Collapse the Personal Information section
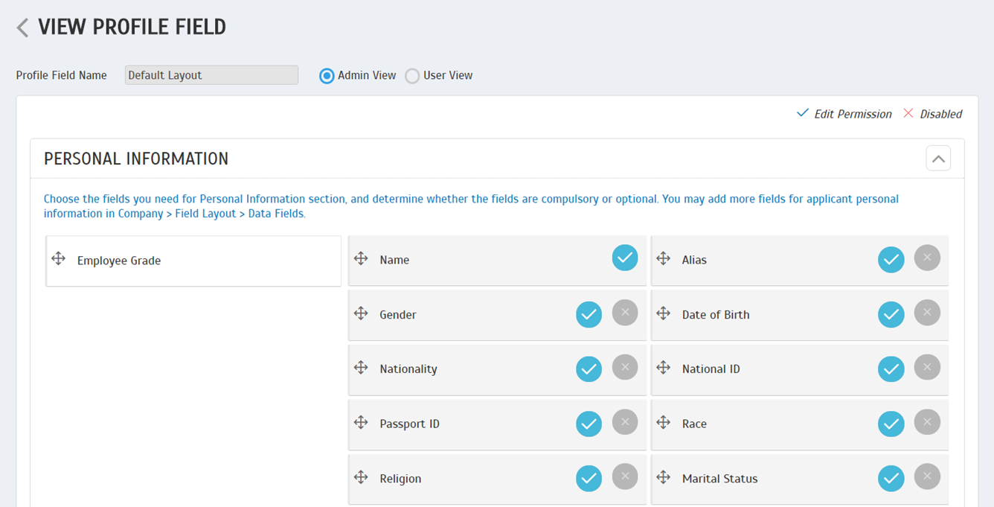This screenshot has height=507, width=994. (938, 159)
